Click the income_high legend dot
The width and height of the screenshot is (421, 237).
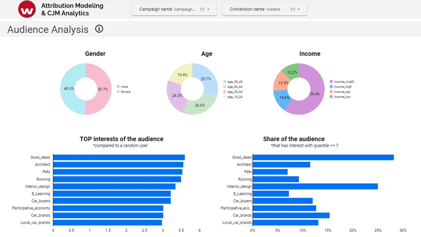click(x=331, y=87)
